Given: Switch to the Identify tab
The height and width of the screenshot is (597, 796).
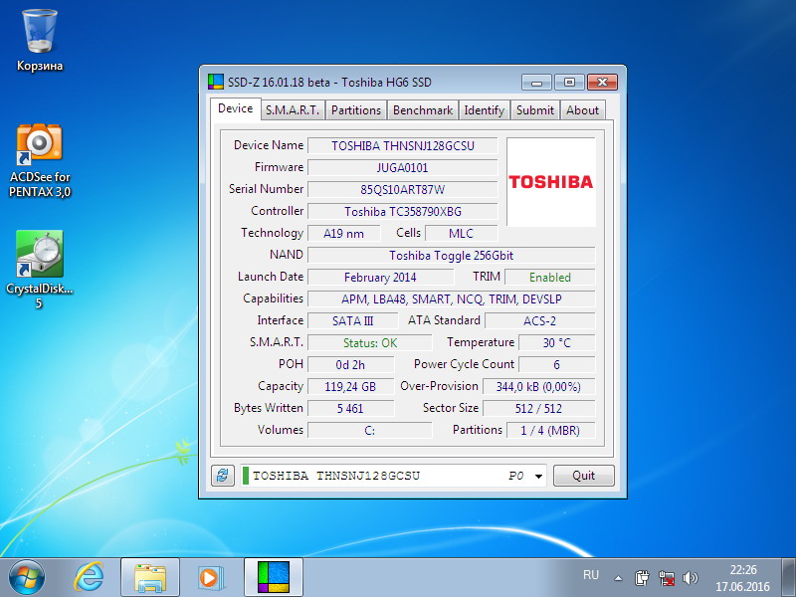Looking at the screenshot, I should (484, 110).
